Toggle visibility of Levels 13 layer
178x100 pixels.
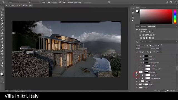137,75
